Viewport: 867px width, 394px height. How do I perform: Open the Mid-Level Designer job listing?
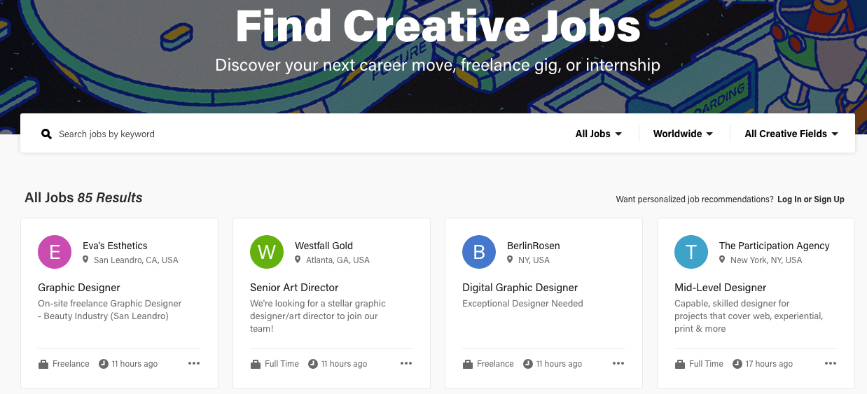(720, 288)
